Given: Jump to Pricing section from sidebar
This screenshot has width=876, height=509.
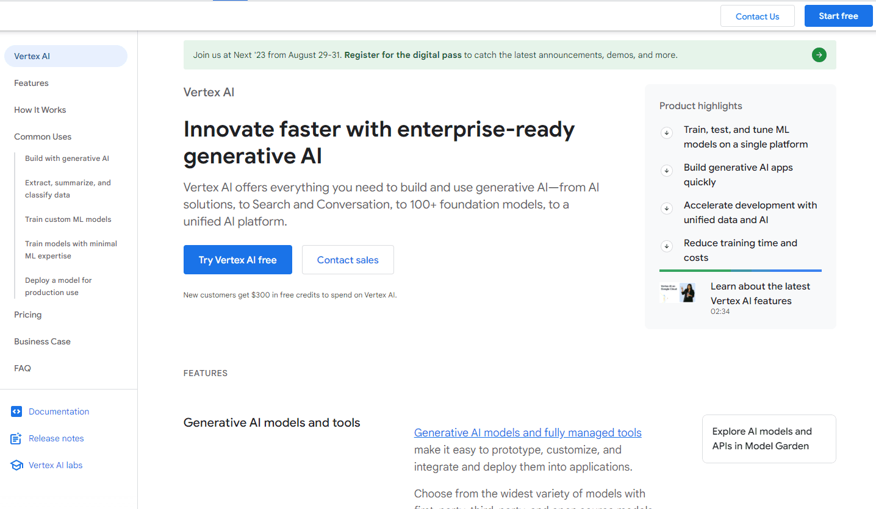Looking at the screenshot, I should (x=27, y=315).
